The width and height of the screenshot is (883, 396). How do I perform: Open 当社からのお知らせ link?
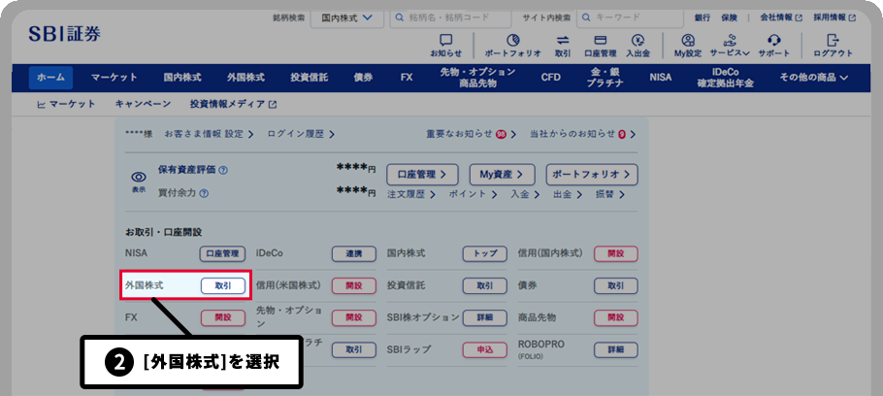(x=583, y=134)
